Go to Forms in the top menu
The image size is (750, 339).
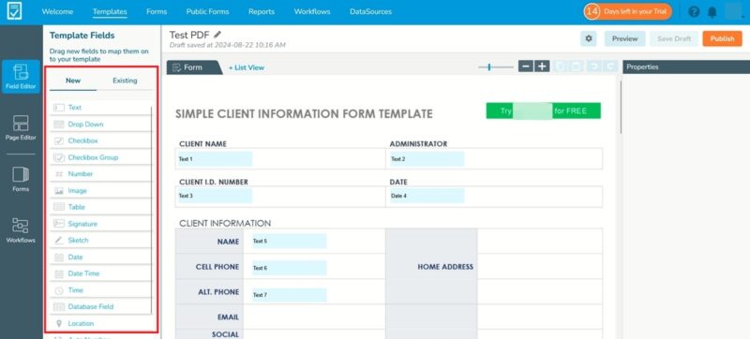(157, 11)
